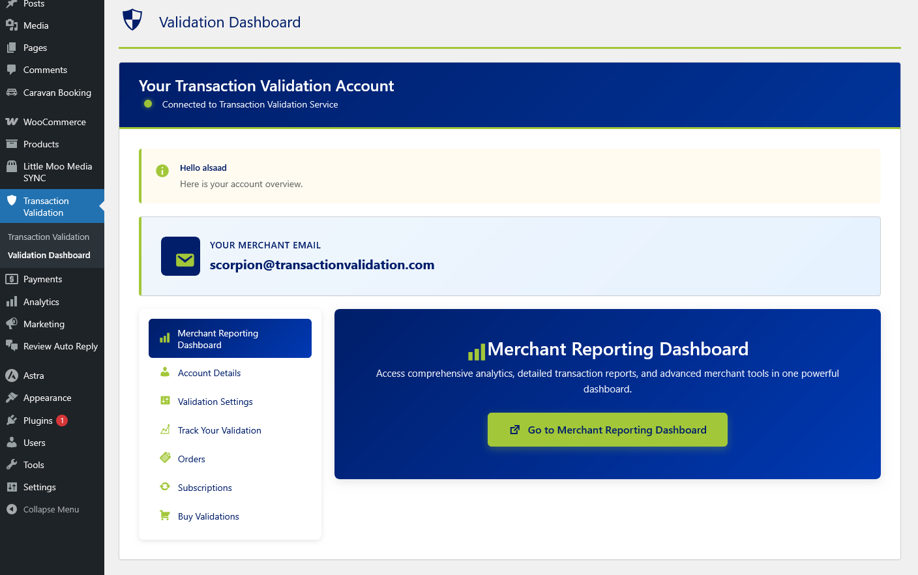Open the Merchant Reporting Dashboard tab

click(230, 338)
